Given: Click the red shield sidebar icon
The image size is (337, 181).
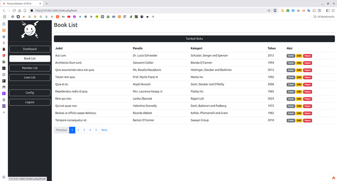Looking at the screenshot, I should [4, 56].
